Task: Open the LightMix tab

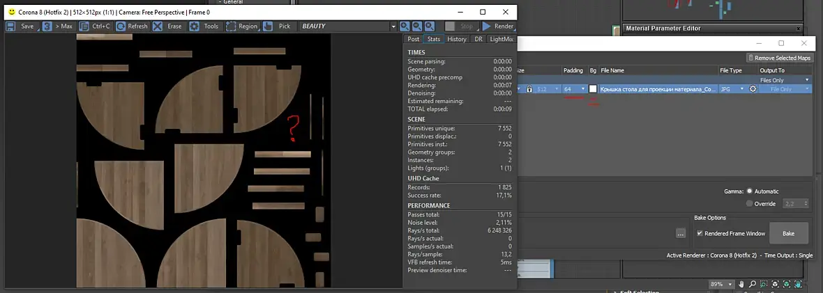Action: (501, 39)
